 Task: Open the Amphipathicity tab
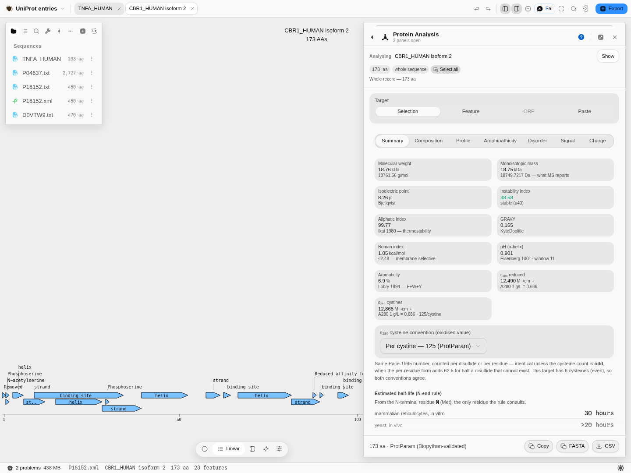pos(500,141)
